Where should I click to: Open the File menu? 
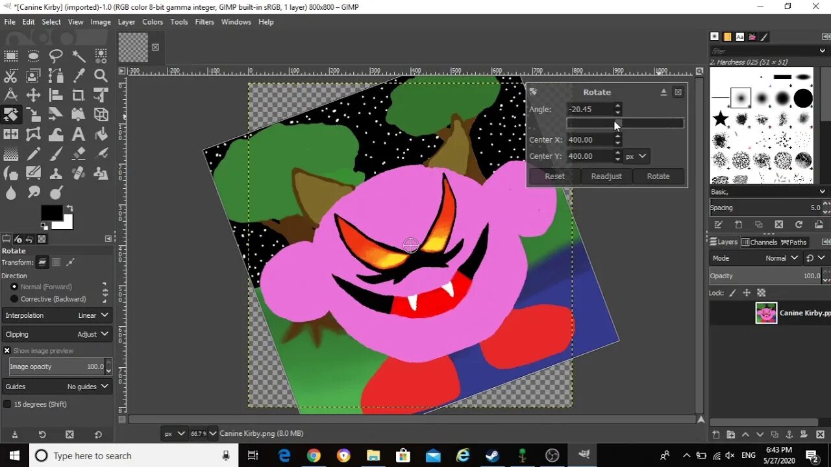pyautogui.click(x=10, y=21)
